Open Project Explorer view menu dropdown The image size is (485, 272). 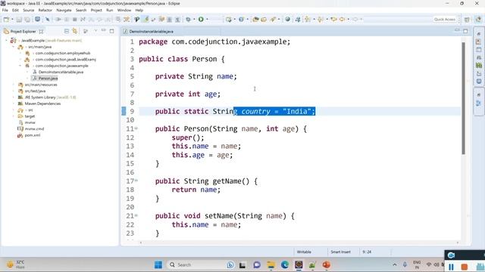(95, 31)
